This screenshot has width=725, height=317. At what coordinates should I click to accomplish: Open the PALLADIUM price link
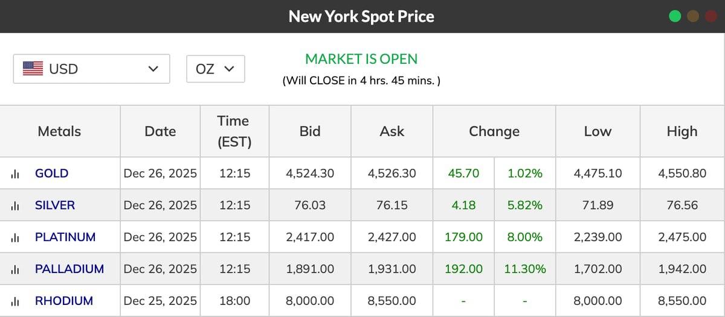(x=69, y=269)
